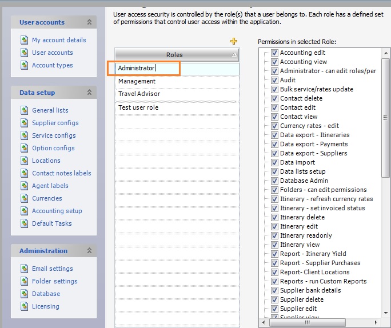The image size is (391, 328).
Task: Disable the Itinerary readonly permission
Action: [274, 235]
